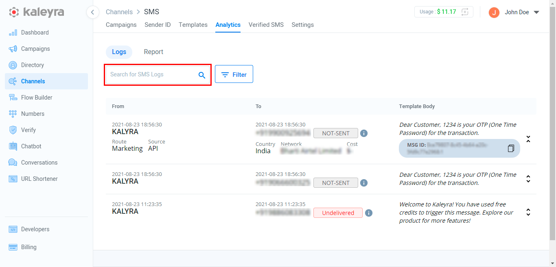The width and height of the screenshot is (556, 267).
Task: Click the Kaleyra logo
Action: pos(37,12)
